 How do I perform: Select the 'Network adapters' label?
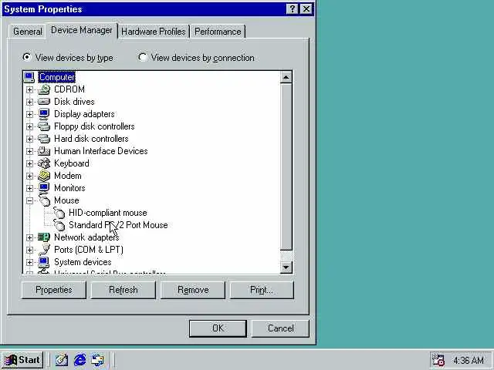86,237
